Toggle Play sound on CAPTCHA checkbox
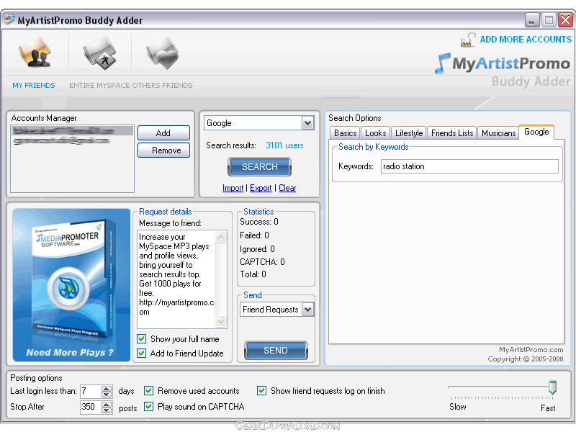Image resolution: width=576 pixels, height=432 pixels. tap(149, 407)
